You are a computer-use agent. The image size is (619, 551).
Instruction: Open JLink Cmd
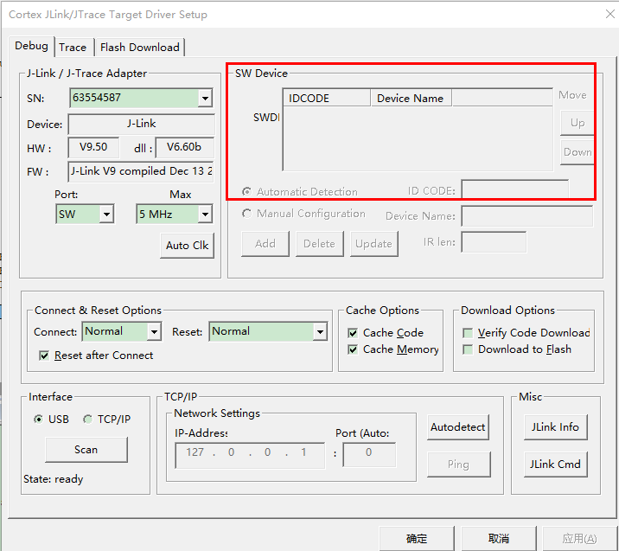point(555,465)
